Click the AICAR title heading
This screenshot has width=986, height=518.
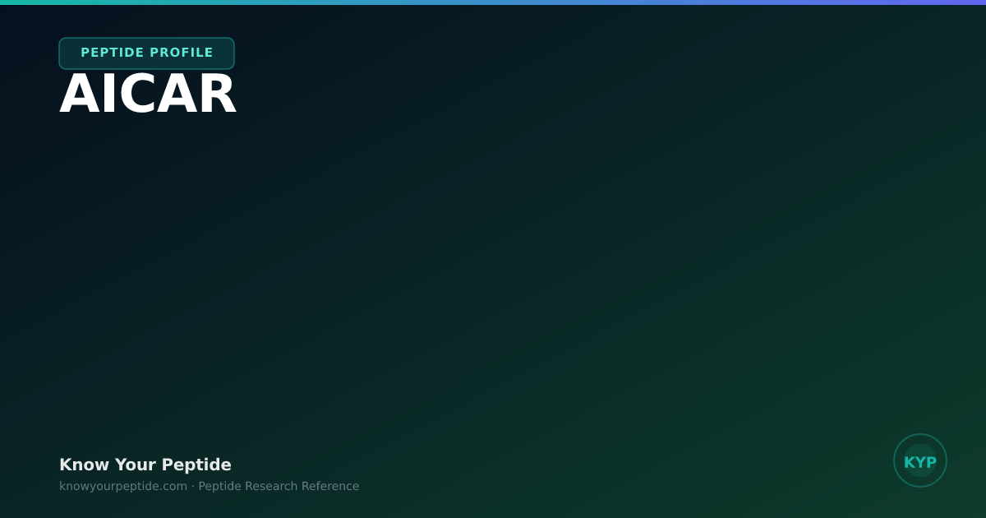pos(148,95)
